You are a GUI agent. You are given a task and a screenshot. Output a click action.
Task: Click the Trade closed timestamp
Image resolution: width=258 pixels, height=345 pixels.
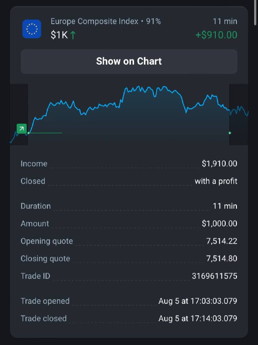198,318
